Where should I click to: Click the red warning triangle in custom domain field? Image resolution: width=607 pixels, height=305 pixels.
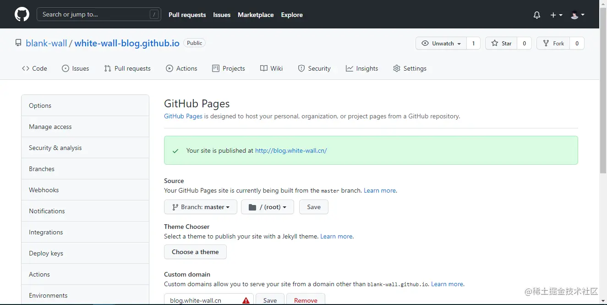246,300
